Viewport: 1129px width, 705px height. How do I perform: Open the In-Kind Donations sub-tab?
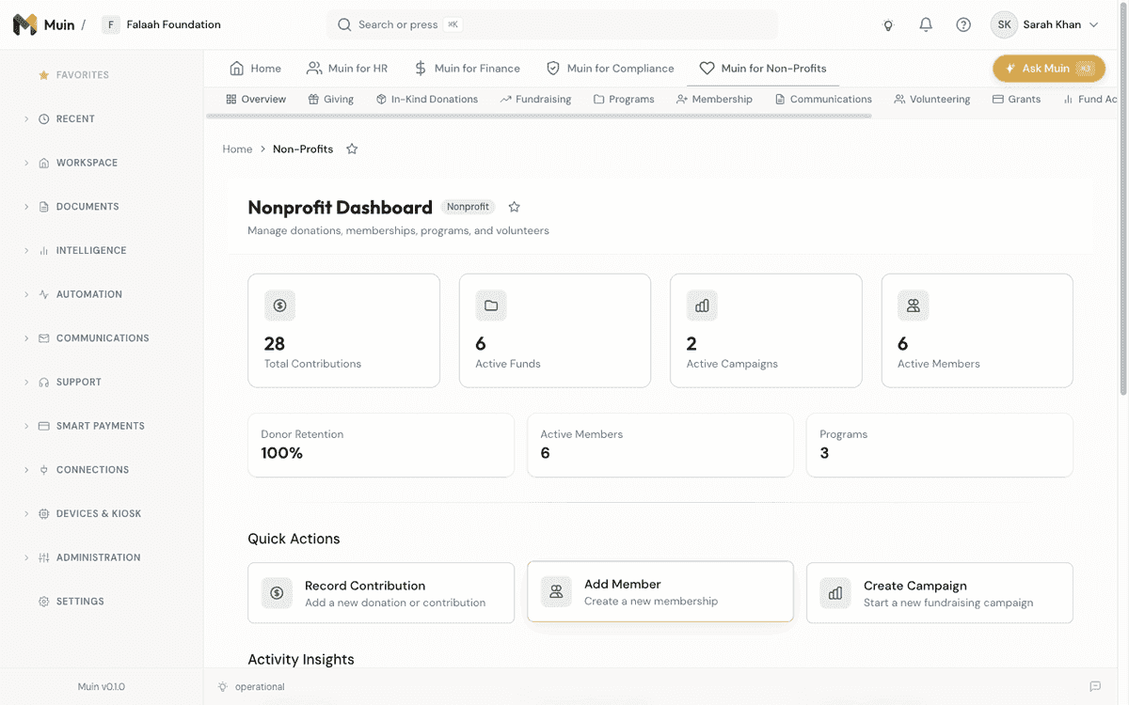[x=426, y=99]
